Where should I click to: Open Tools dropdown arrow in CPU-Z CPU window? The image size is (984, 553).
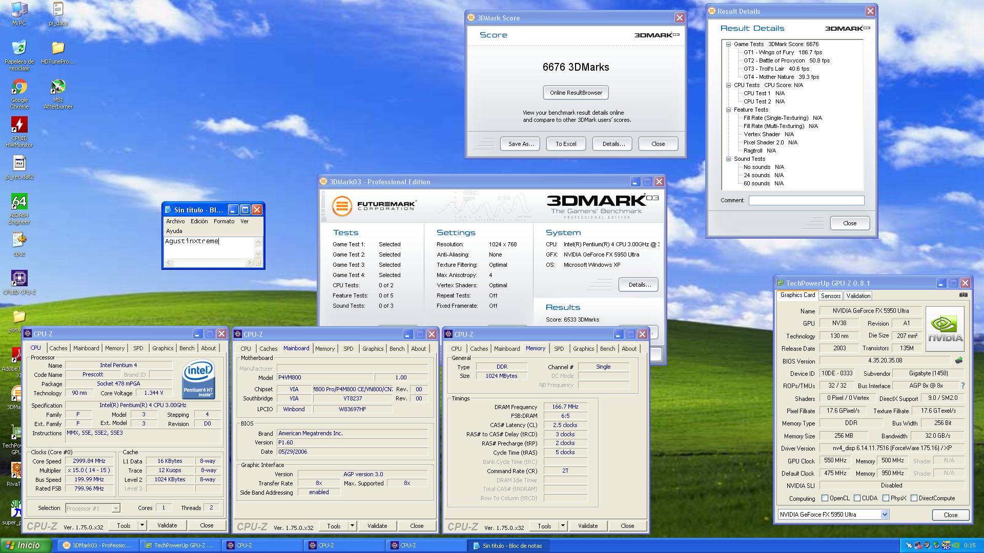[x=142, y=525]
